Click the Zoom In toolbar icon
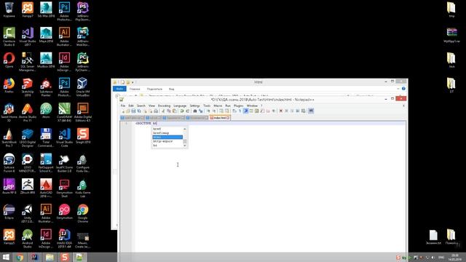Image resolution: width=466 pixels, height=262 pixels. coord(208,111)
